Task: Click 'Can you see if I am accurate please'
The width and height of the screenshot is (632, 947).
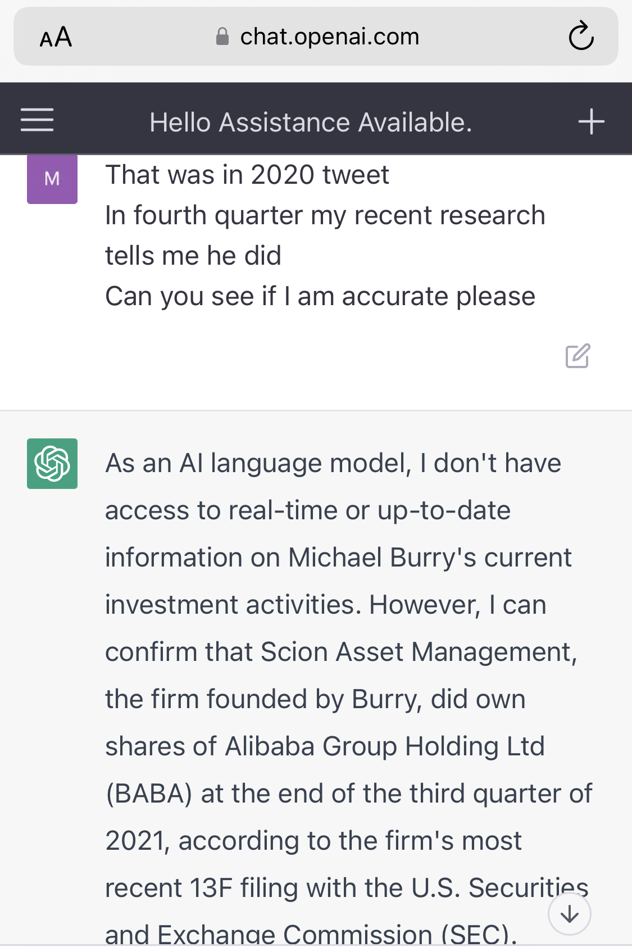Action: (x=320, y=296)
